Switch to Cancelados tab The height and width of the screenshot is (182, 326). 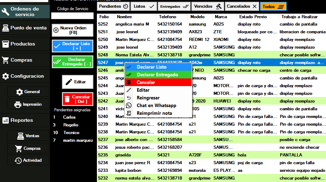(x=242, y=6)
